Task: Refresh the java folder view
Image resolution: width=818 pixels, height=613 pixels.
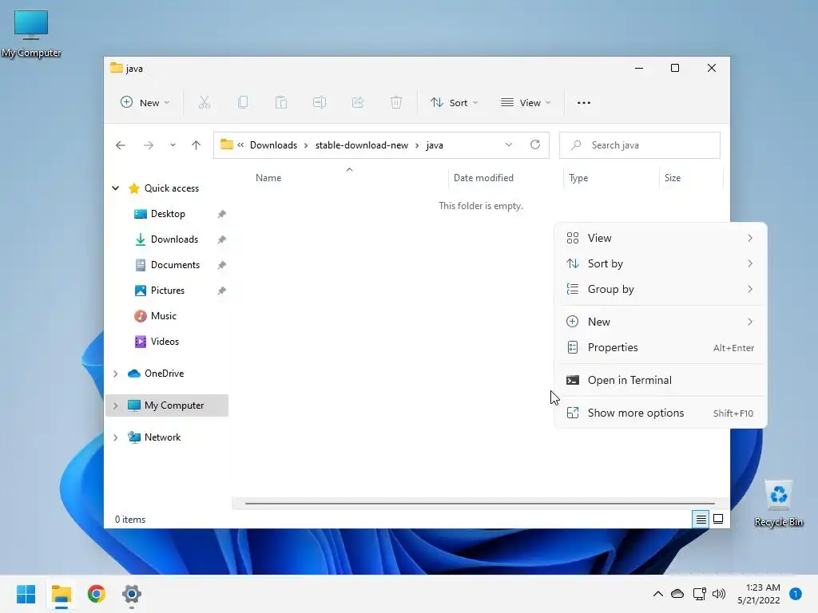Action: 535,145
